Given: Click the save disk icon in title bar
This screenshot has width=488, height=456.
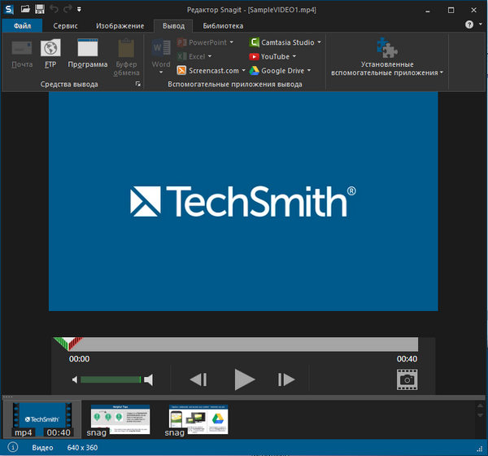Looking at the screenshot, I should point(40,8).
